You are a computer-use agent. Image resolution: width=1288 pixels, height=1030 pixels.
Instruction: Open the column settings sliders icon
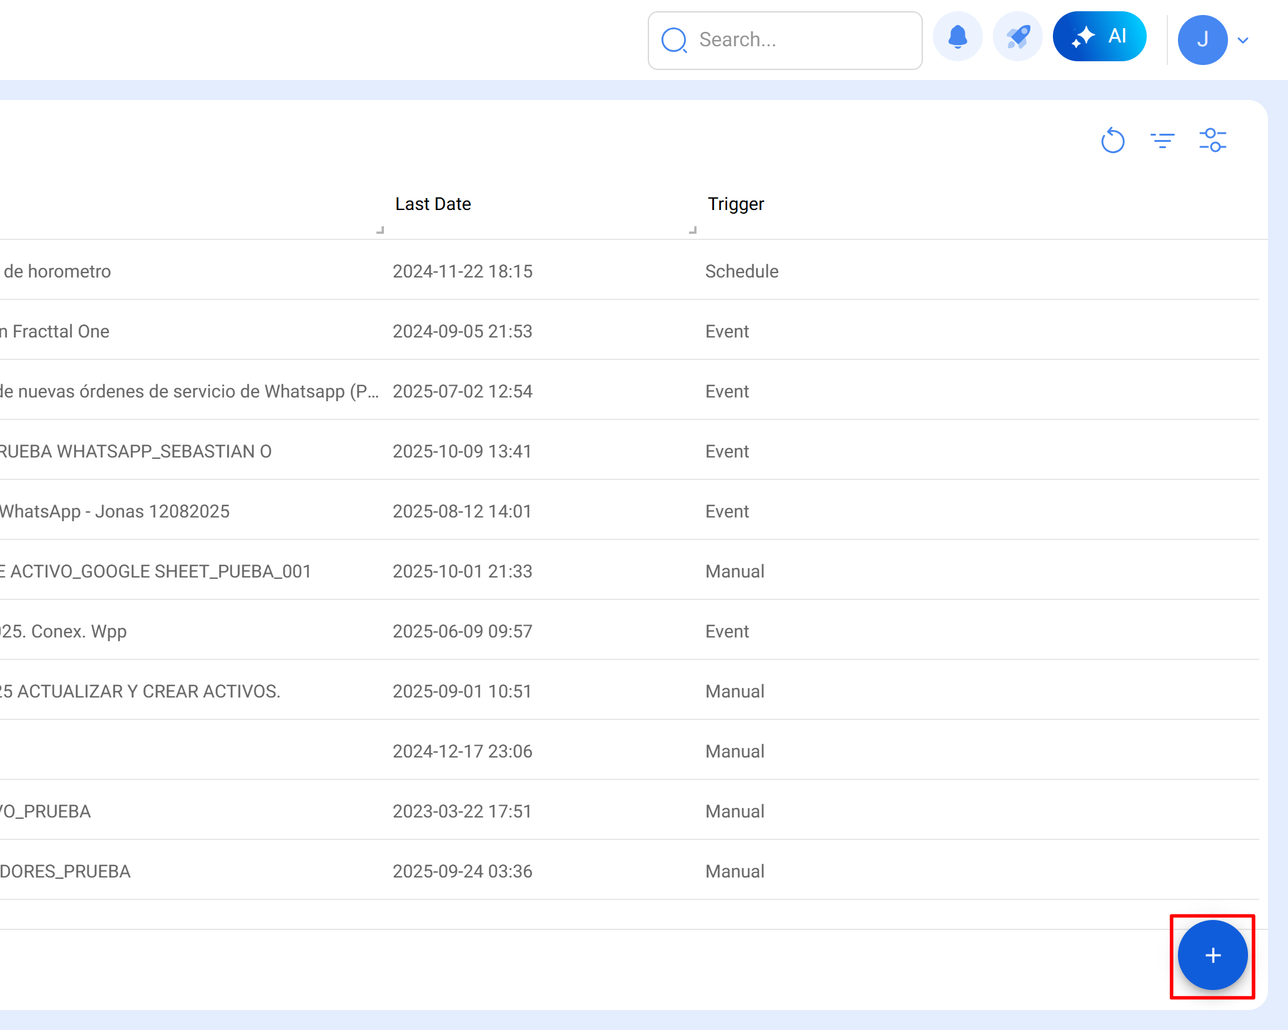(1212, 140)
